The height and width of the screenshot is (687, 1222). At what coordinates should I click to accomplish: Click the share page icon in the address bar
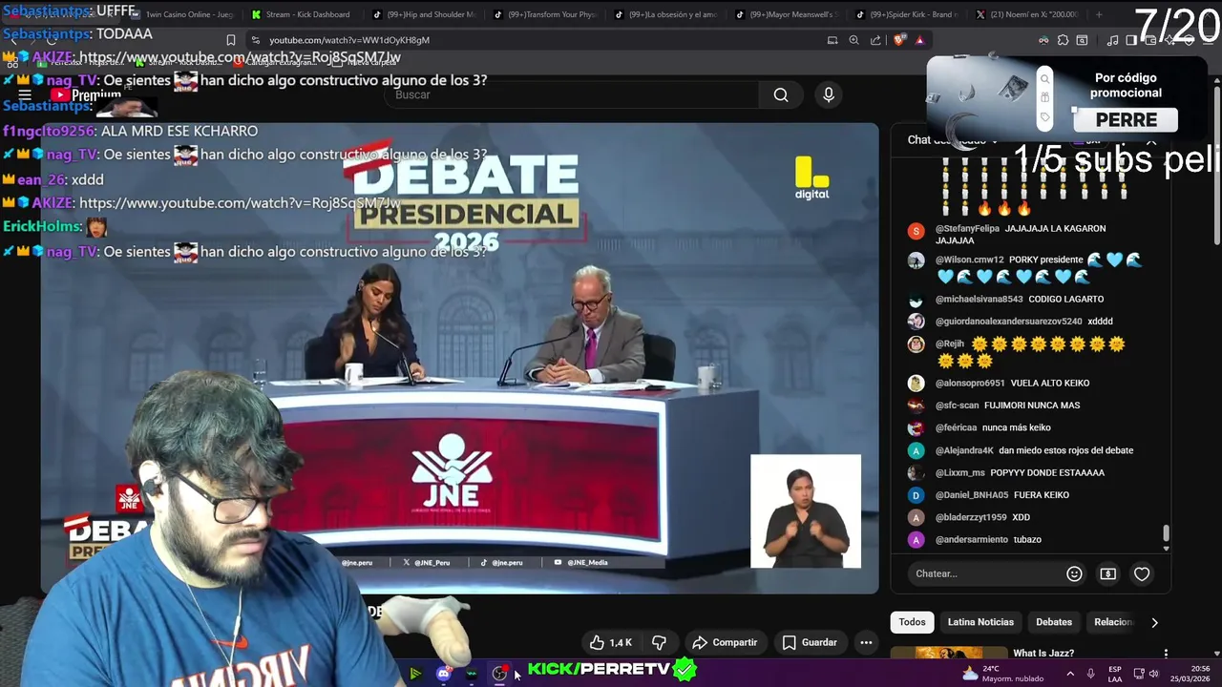pos(875,40)
